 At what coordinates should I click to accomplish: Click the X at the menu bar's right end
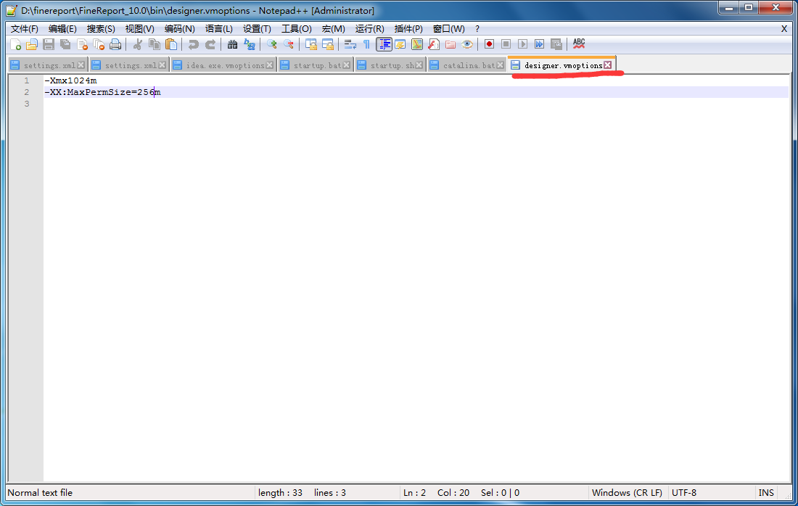[x=784, y=29]
